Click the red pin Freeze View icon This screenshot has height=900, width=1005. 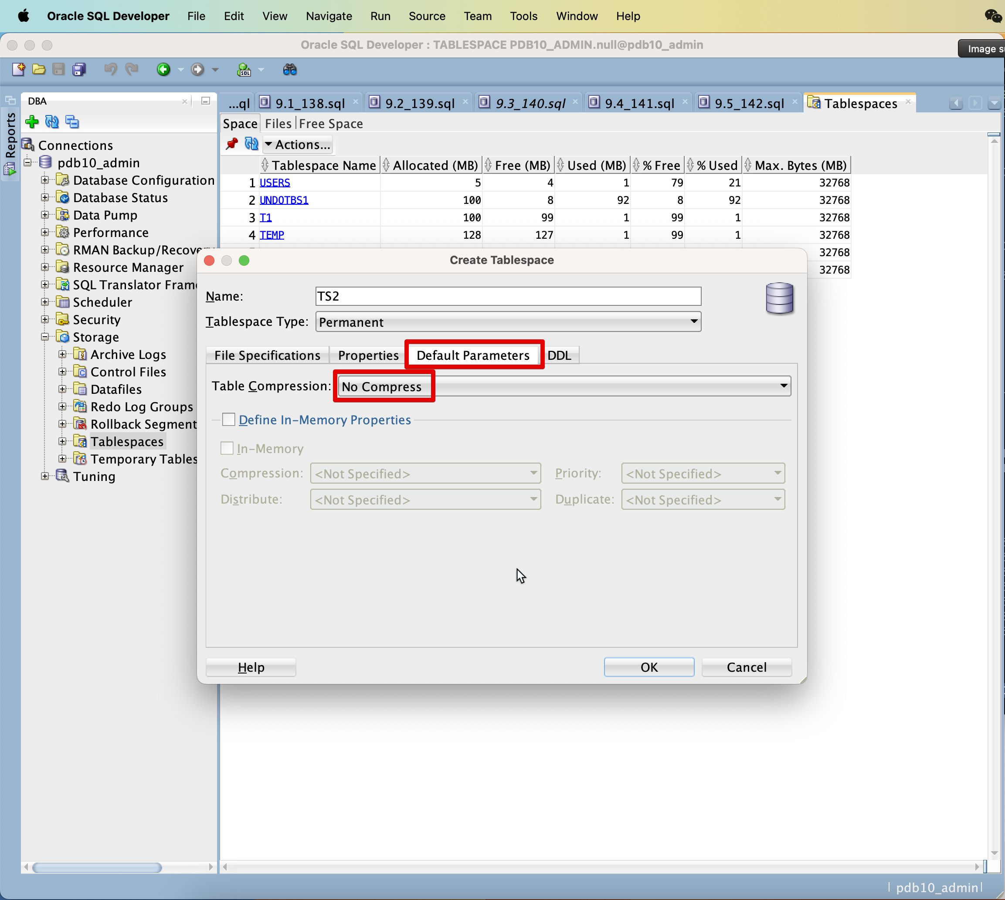point(231,144)
